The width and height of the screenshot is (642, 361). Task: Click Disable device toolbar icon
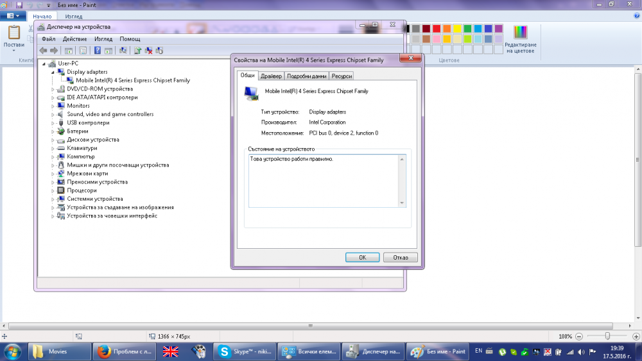click(159, 50)
